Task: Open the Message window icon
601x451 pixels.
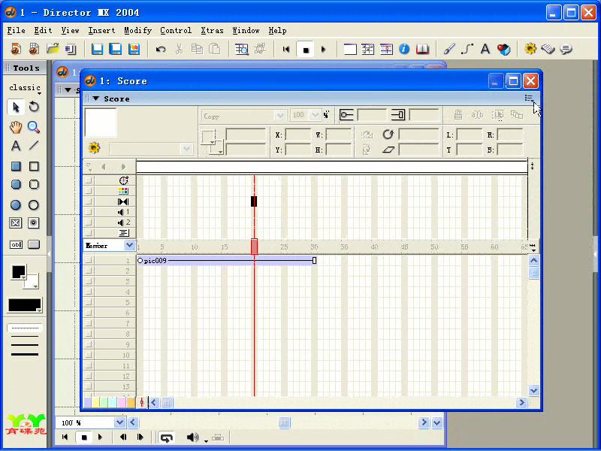Action: click(566, 49)
